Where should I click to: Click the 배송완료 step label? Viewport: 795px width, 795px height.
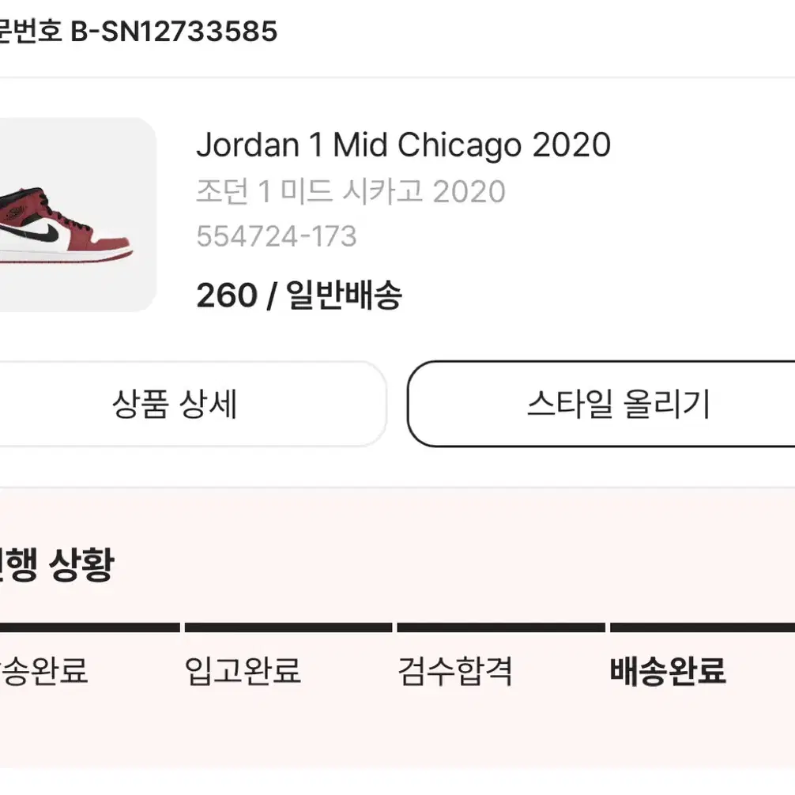point(668,671)
